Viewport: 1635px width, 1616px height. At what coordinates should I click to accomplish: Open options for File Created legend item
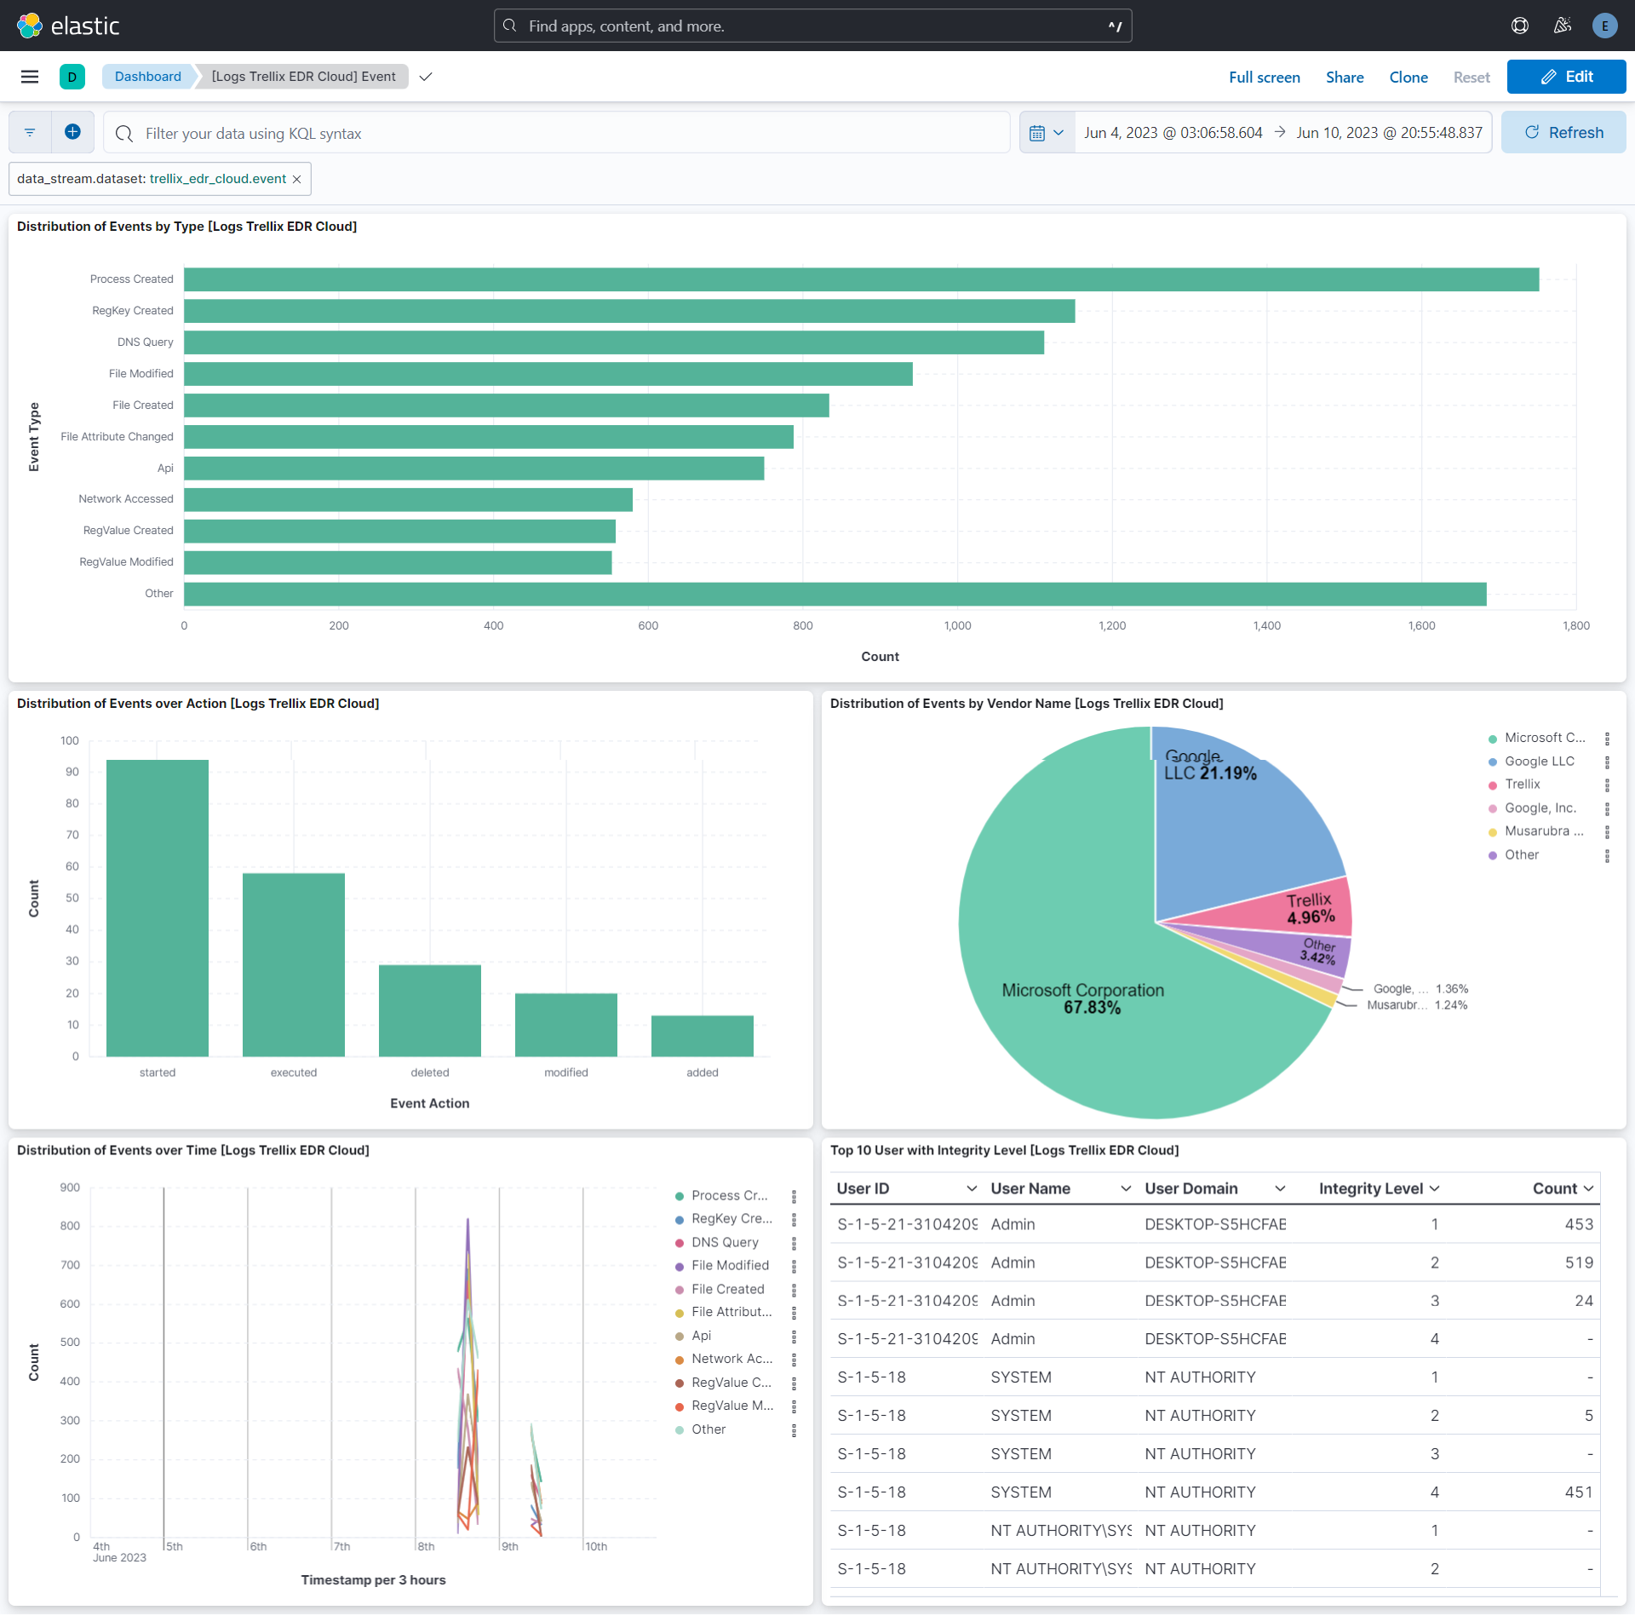[794, 1290]
